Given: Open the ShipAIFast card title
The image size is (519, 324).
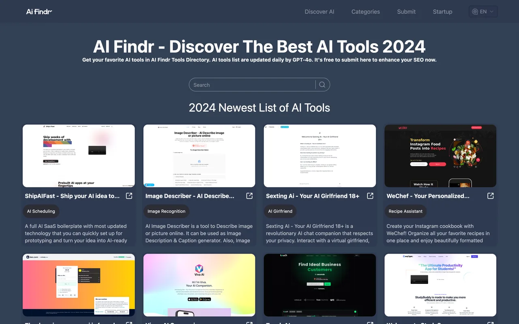Looking at the screenshot, I should pyautogui.click(x=72, y=196).
